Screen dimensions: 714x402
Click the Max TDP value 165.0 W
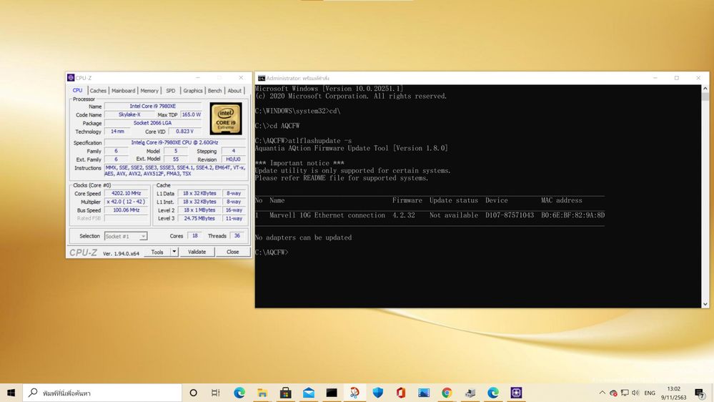point(192,115)
